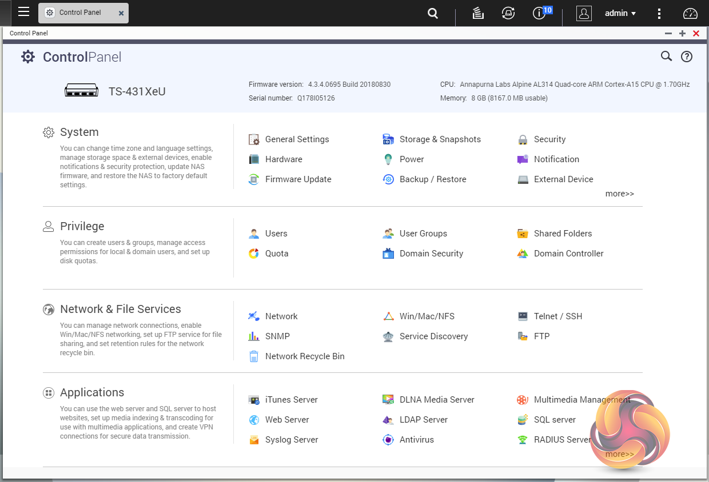The width and height of the screenshot is (709, 482).
Task: Open Telnet / SSH settings
Action: click(x=557, y=316)
